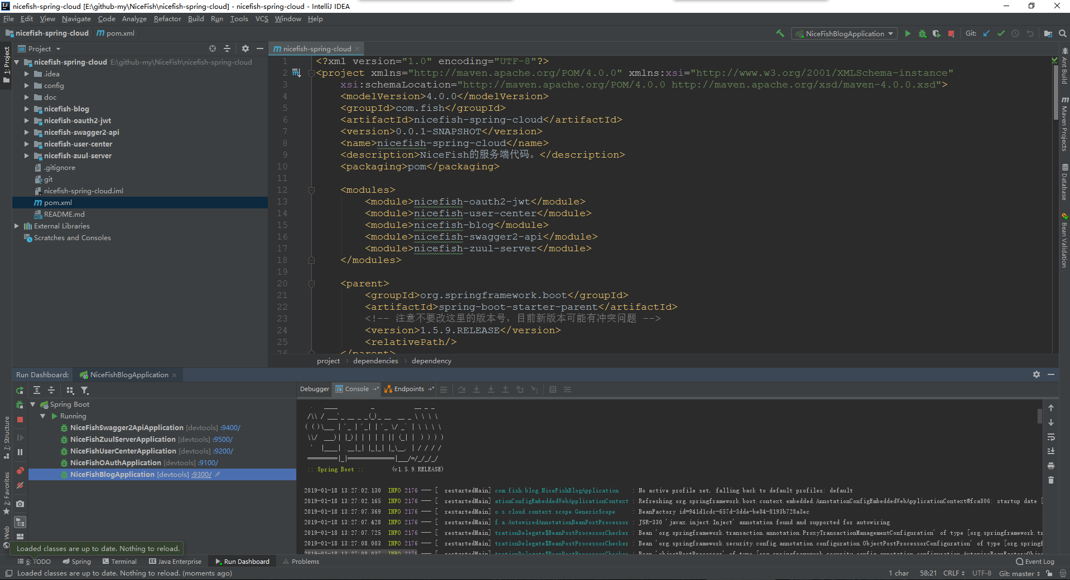Open Project panel settings gear
The width and height of the screenshot is (1070, 580).
pos(245,48)
